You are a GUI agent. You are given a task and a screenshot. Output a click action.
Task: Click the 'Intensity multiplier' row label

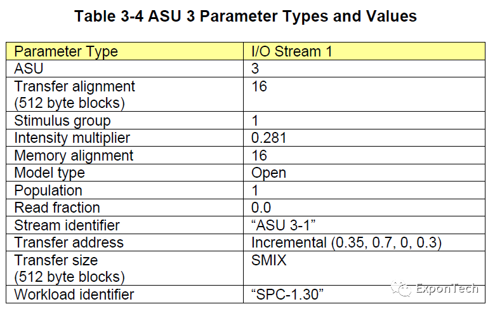pyautogui.click(x=72, y=138)
